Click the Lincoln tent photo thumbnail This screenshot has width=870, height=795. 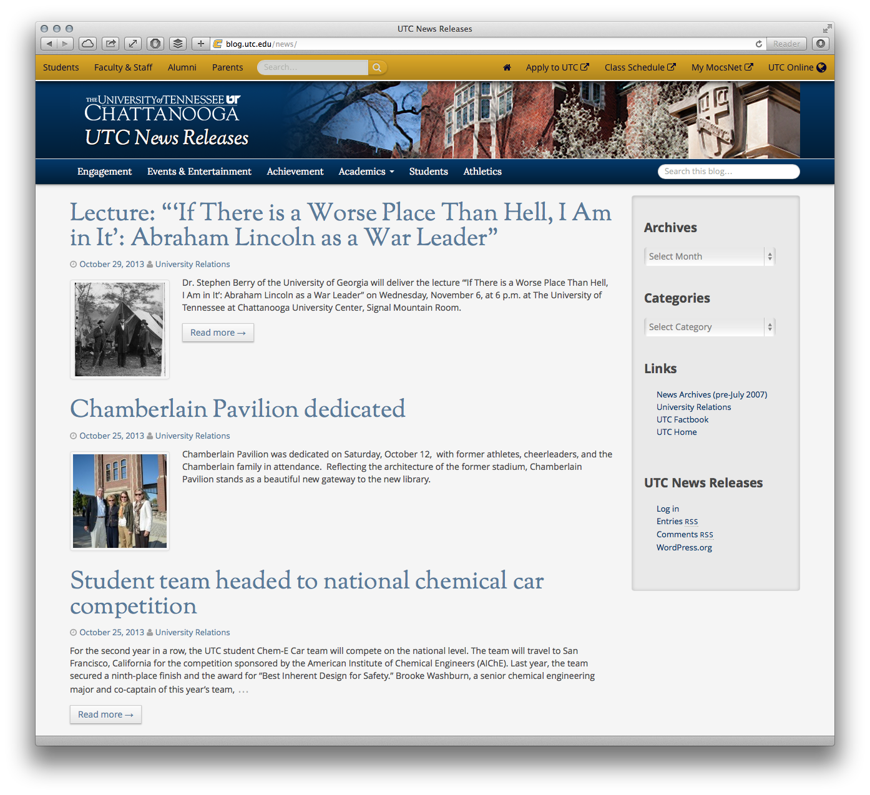point(119,329)
